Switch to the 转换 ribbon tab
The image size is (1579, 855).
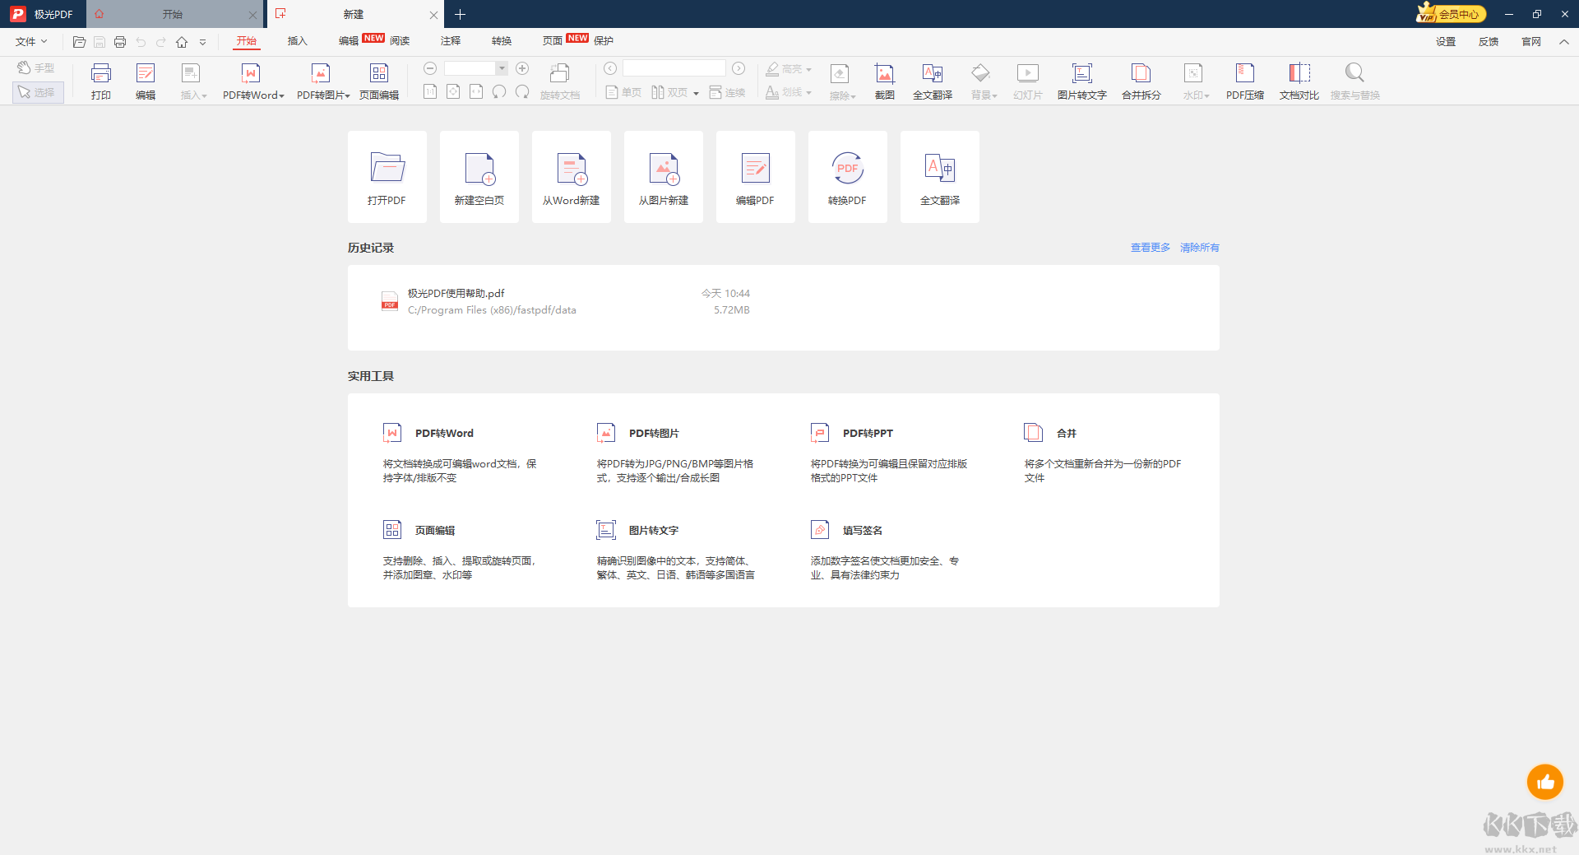(502, 41)
